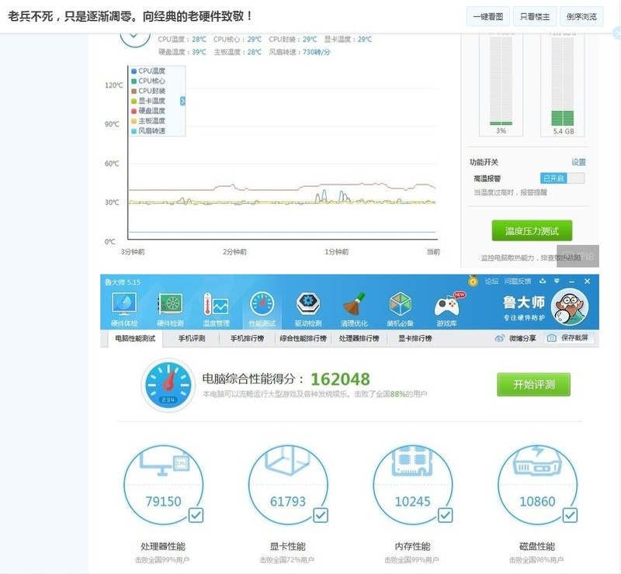621x574 pixels.
Task: Click the 显卡性能 cube icon
Action: [288, 460]
